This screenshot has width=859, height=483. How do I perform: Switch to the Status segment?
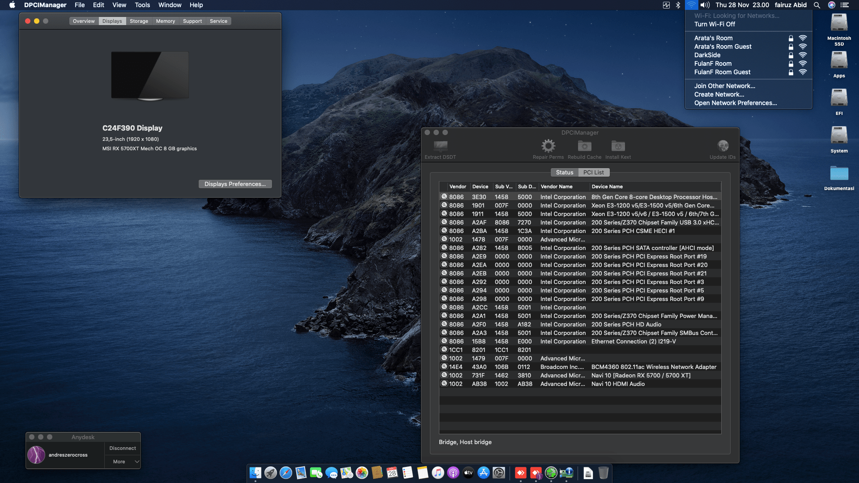tap(564, 172)
